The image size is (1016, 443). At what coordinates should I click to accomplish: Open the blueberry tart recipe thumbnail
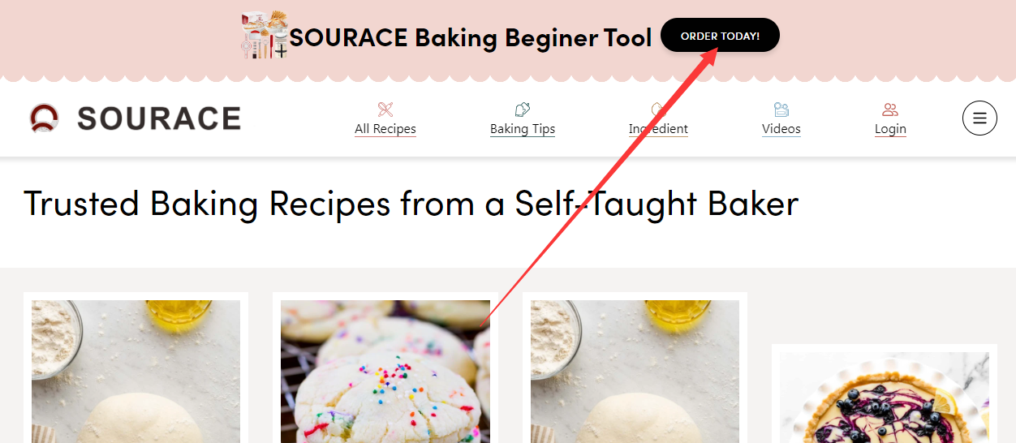coord(885,398)
